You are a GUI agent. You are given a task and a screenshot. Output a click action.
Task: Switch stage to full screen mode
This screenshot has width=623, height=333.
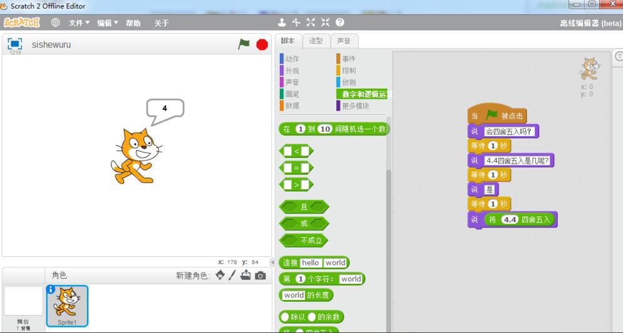tap(15, 43)
